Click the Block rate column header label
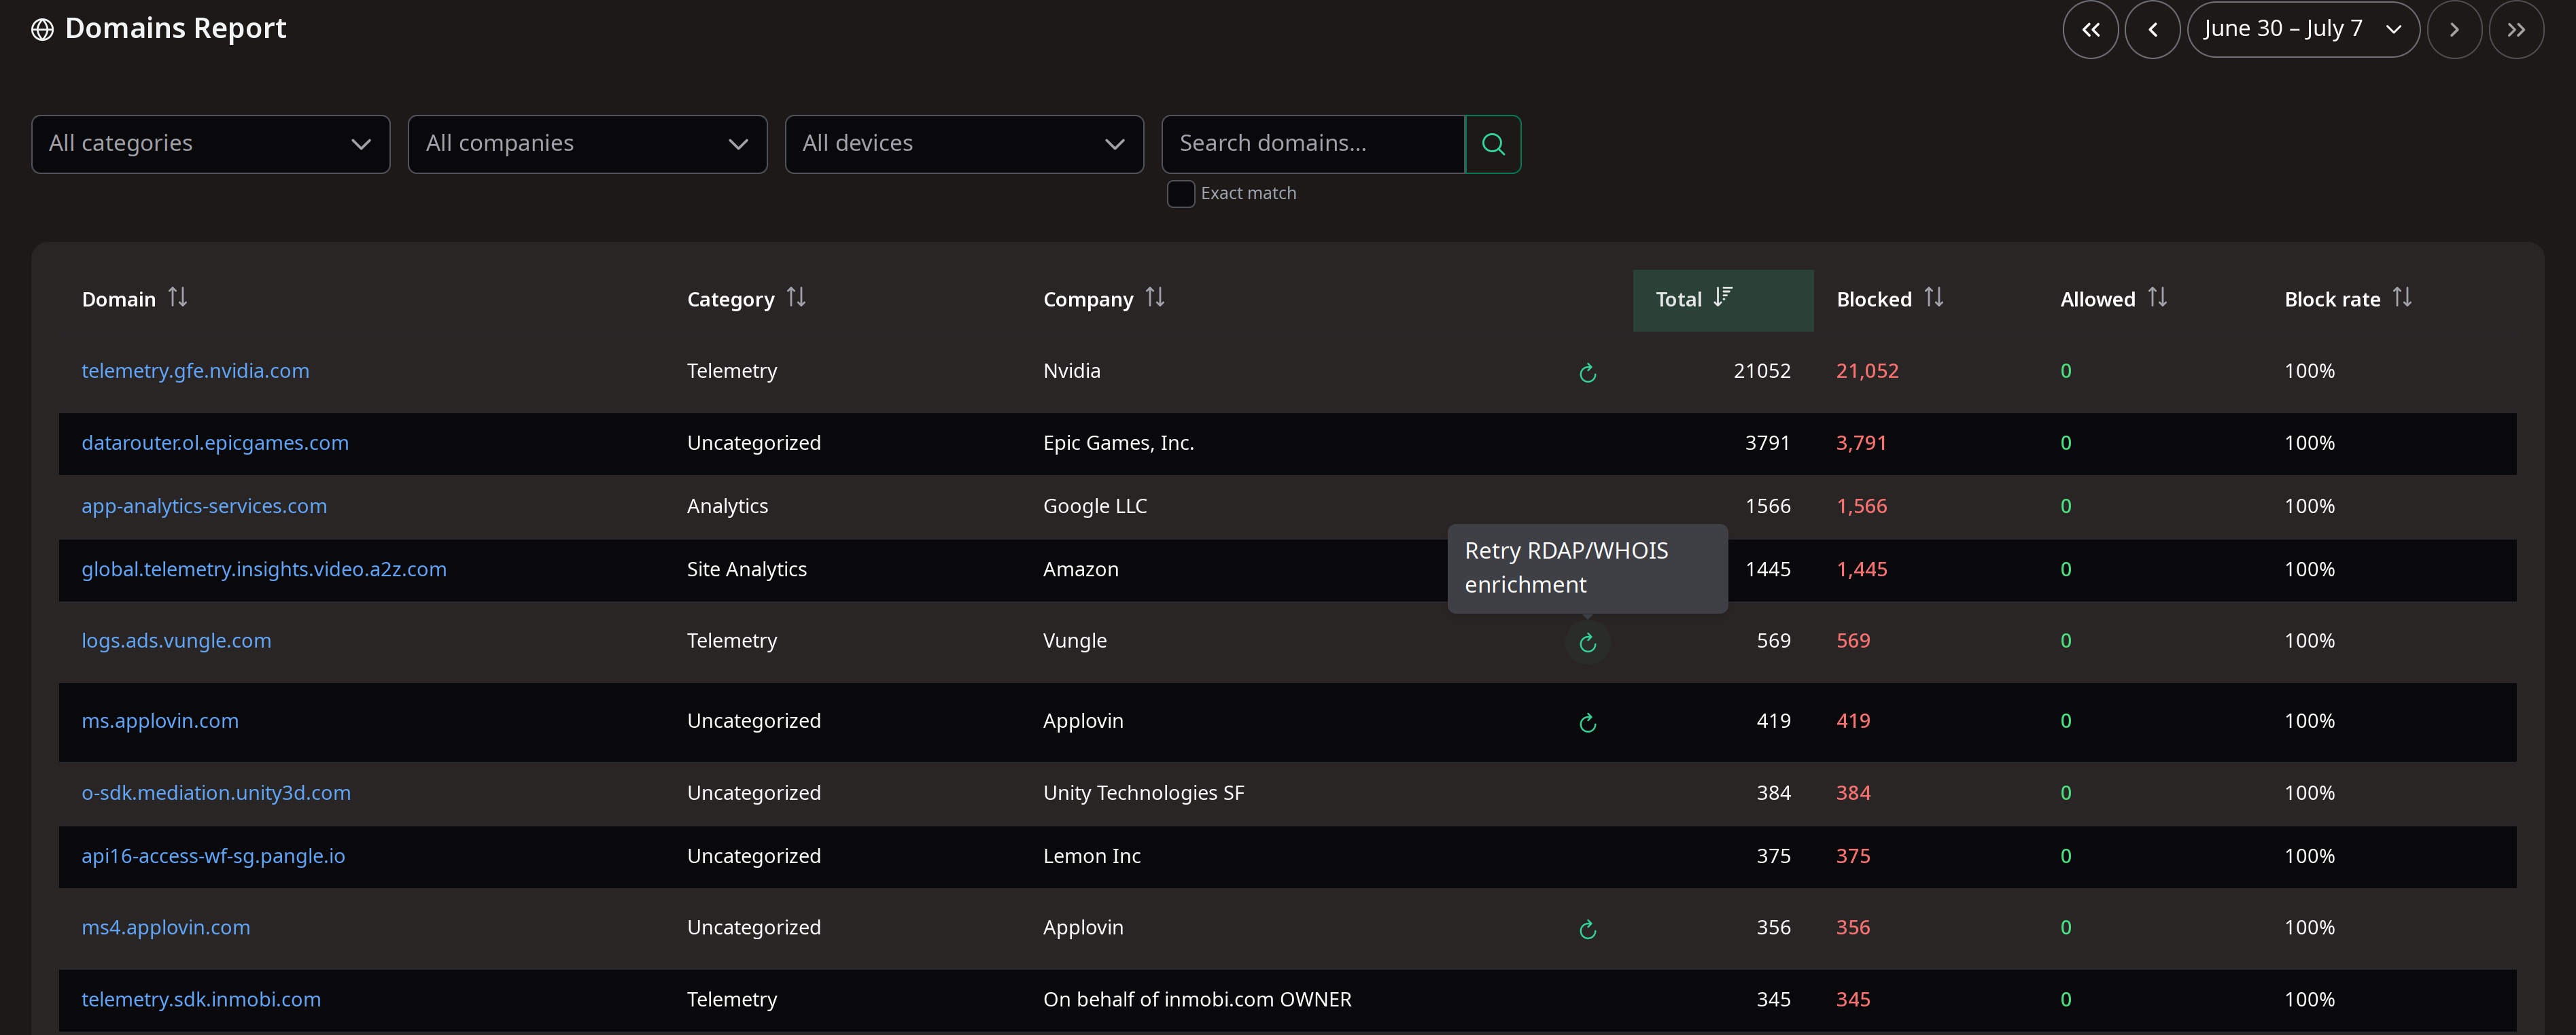 [x=2332, y=299]
